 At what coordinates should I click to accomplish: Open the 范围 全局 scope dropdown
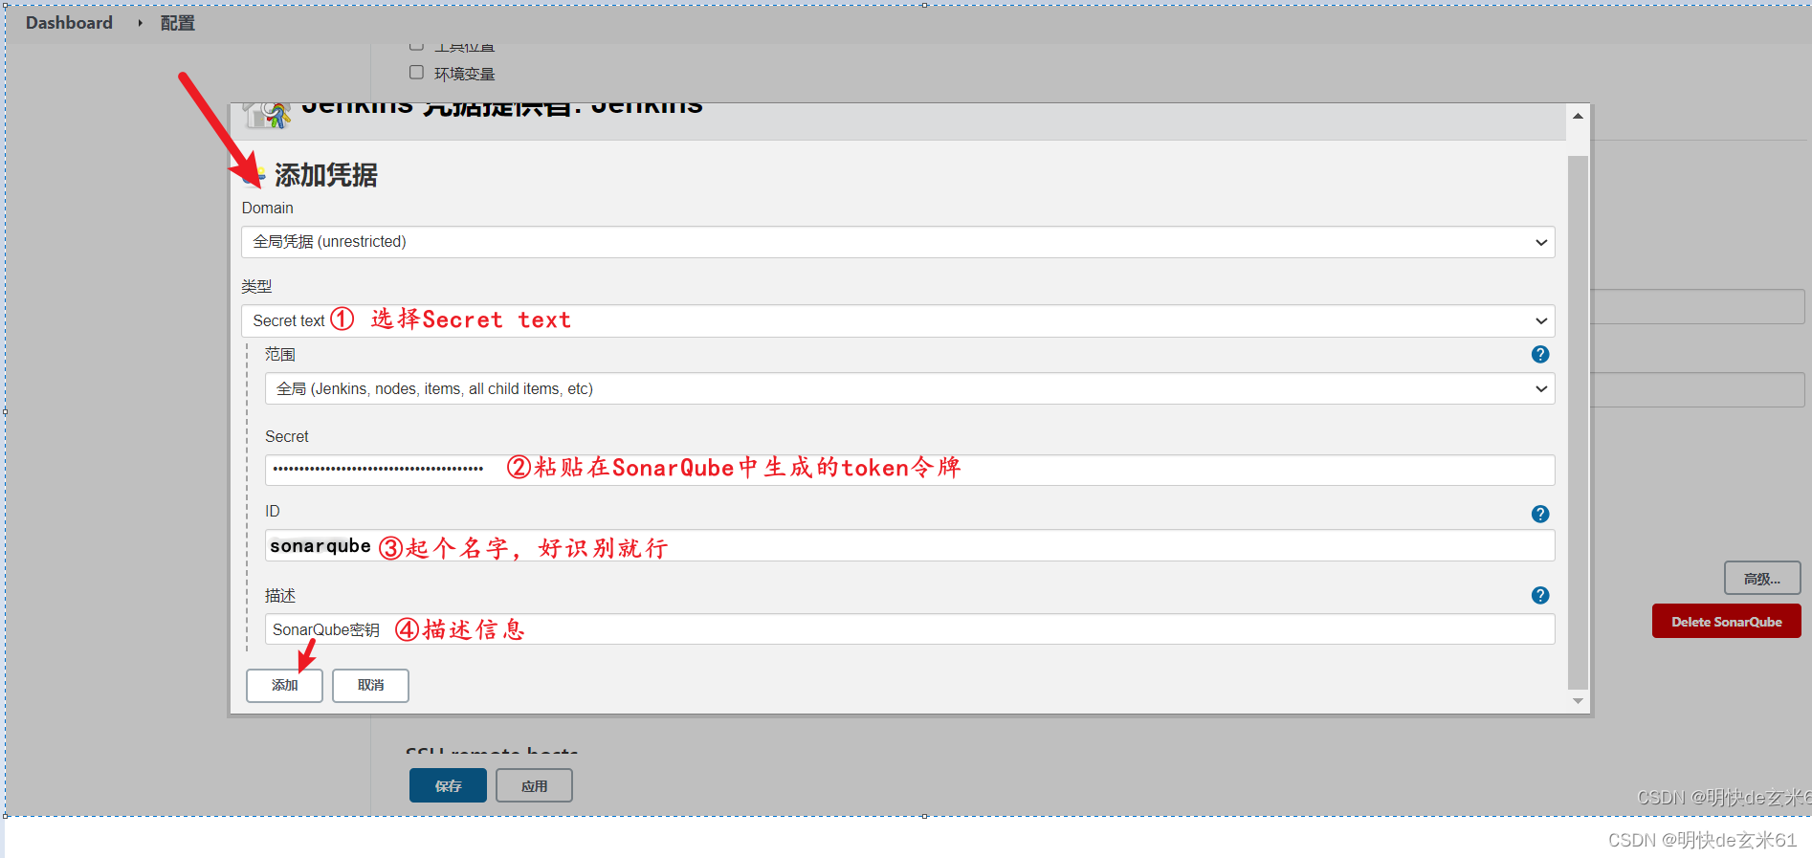point(909,388)
